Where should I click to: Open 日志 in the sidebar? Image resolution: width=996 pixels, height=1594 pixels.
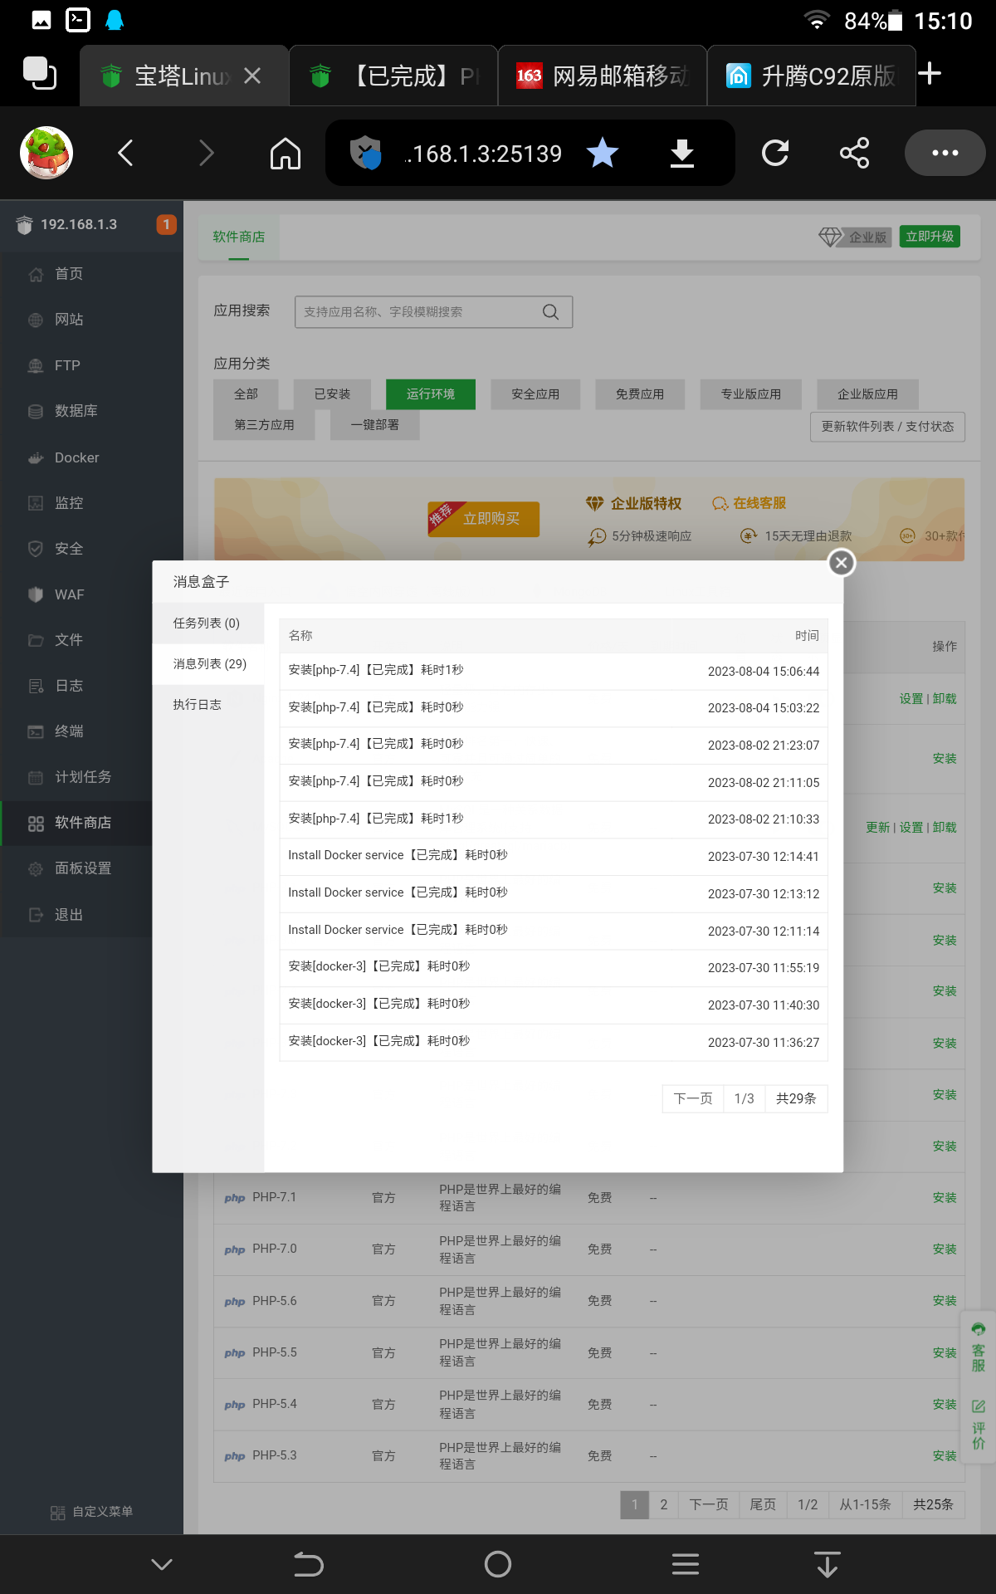pos(69,686)
